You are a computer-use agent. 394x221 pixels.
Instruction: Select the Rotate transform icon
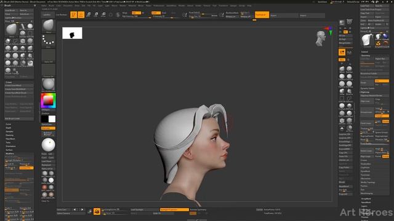(x=103, y=15)
